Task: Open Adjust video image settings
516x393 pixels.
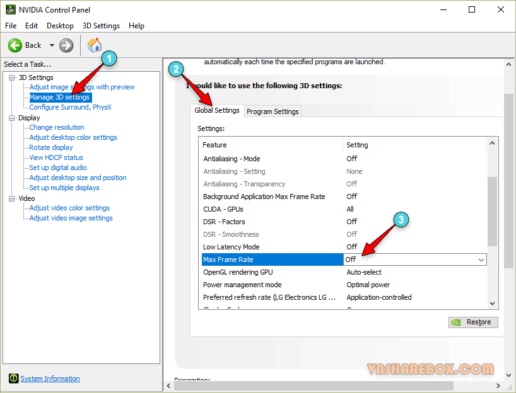Action: 71,218
